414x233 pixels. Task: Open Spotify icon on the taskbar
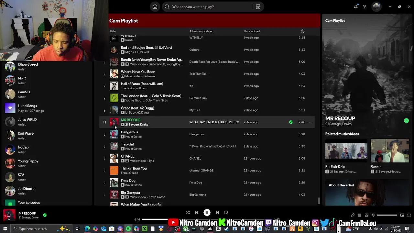128,229
